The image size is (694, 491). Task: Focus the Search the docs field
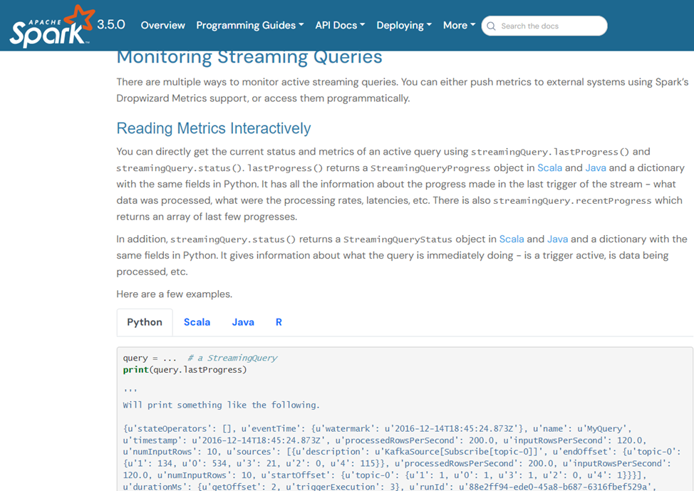(x=544, y=26)
